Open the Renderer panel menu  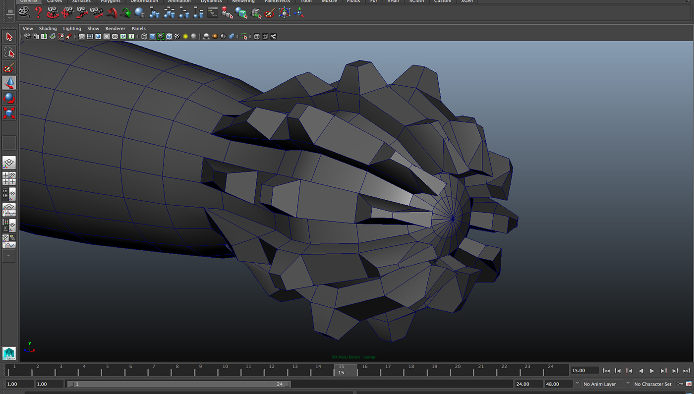pos(115,28)
